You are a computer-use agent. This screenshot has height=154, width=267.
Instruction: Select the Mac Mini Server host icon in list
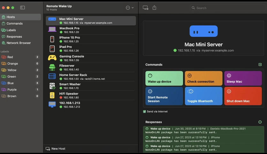[x=52, y=19]
